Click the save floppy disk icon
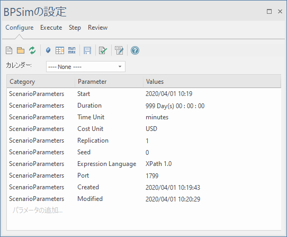The image size is (287, 237). (x=87, y=50)
